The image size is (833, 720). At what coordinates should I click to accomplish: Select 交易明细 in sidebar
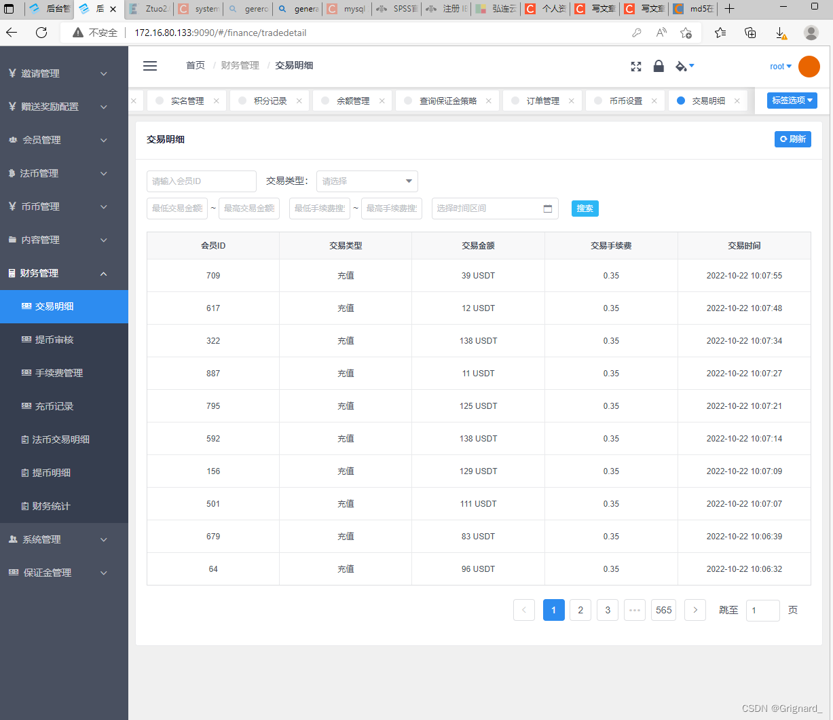click(x=64, y=306)
